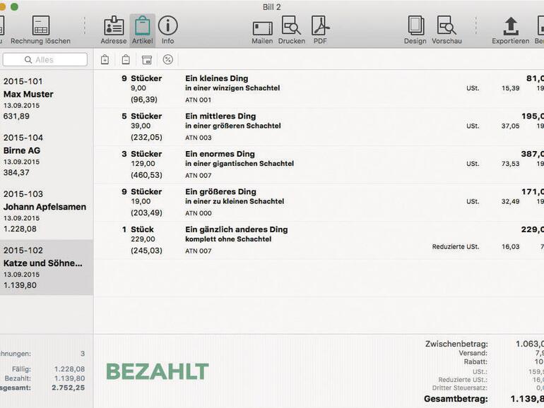The height and width of the screenshot is (408, 544).
Task: Click the unit price 39,00
Action: pos(141,126)
